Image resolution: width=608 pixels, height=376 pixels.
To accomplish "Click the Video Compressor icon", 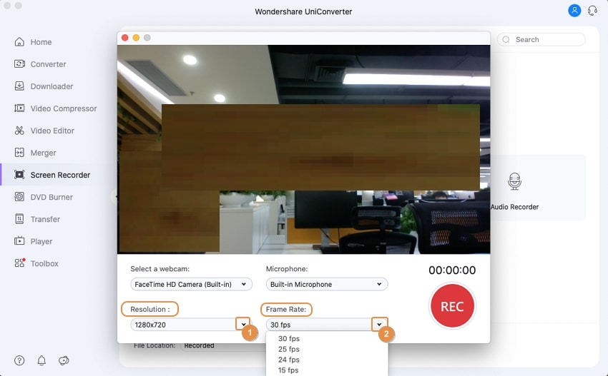I will [x=19, y=108].
